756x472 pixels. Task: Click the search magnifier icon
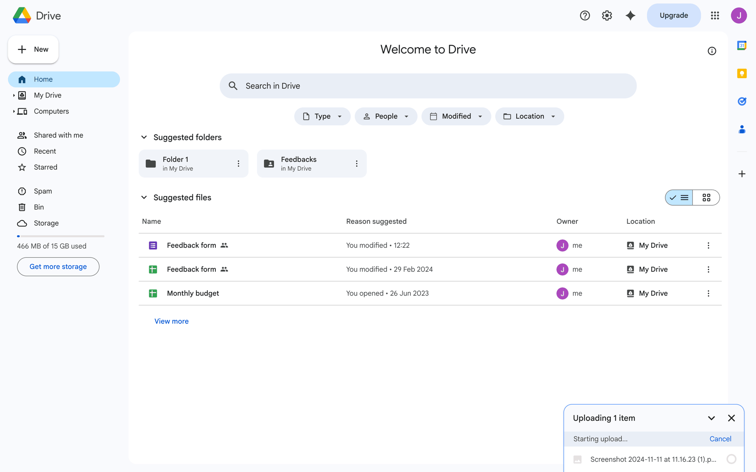click(233, 86)
